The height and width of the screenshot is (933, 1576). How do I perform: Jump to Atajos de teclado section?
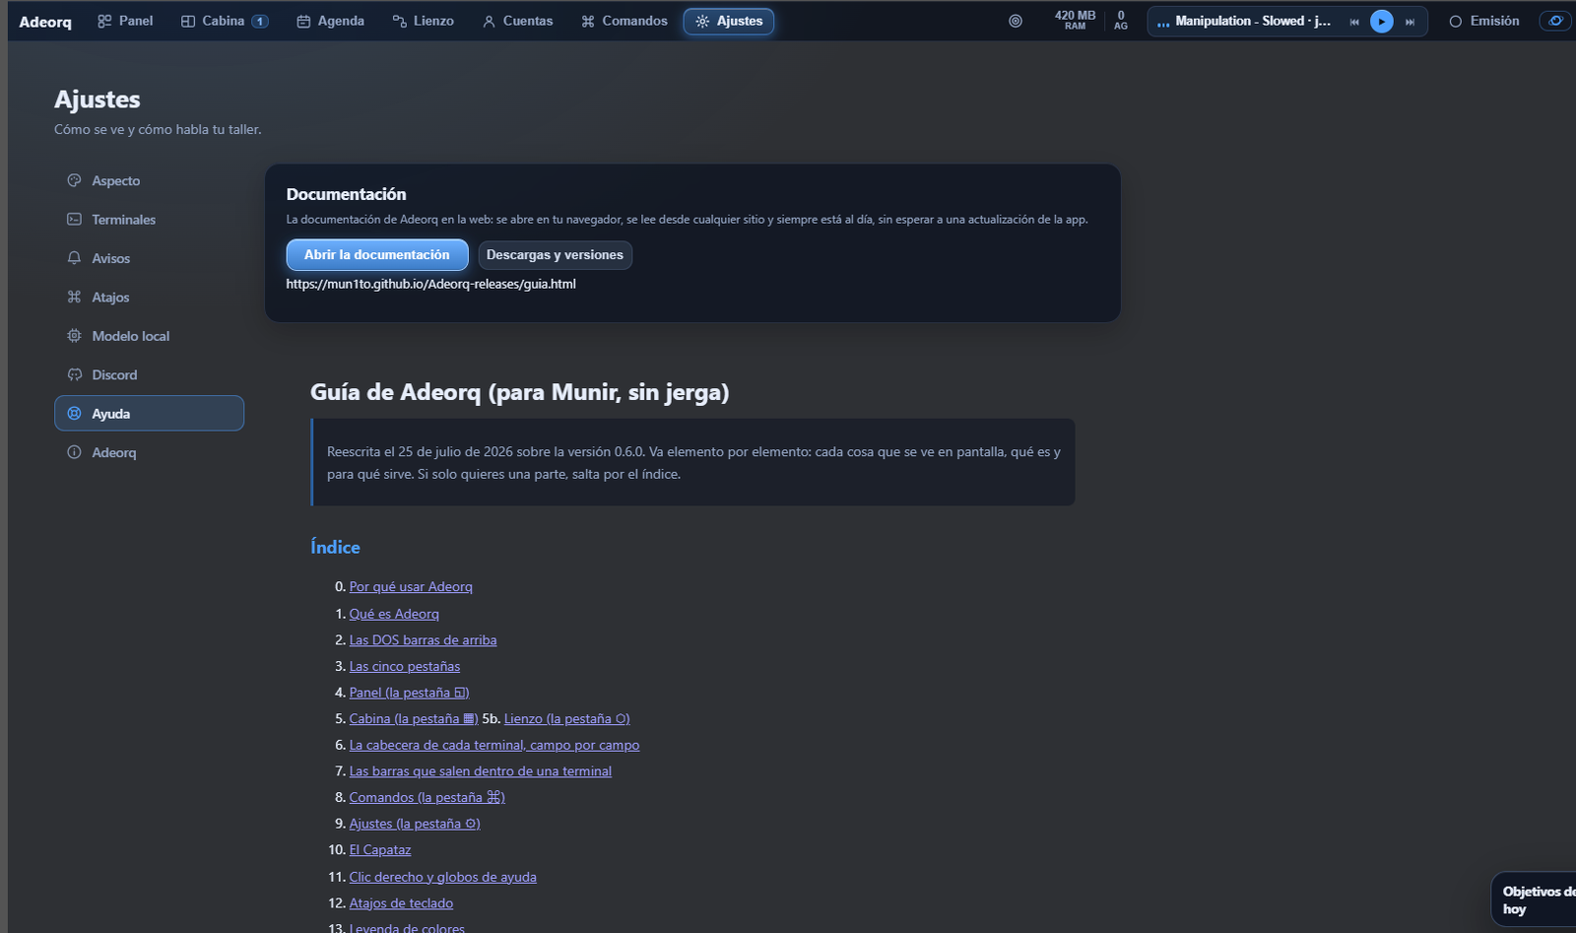[x=401, y=903]
